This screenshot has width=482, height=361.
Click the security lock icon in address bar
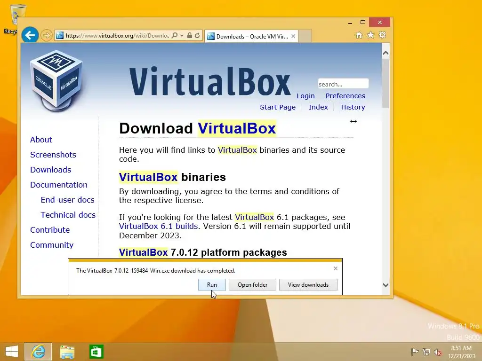[x=190, y=36]
